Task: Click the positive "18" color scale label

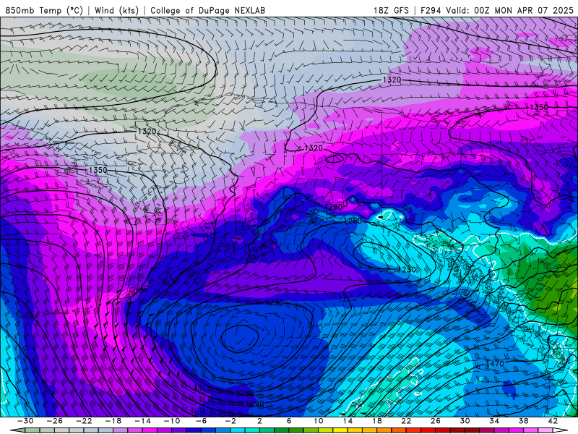Action: click(x=376, y=421)
